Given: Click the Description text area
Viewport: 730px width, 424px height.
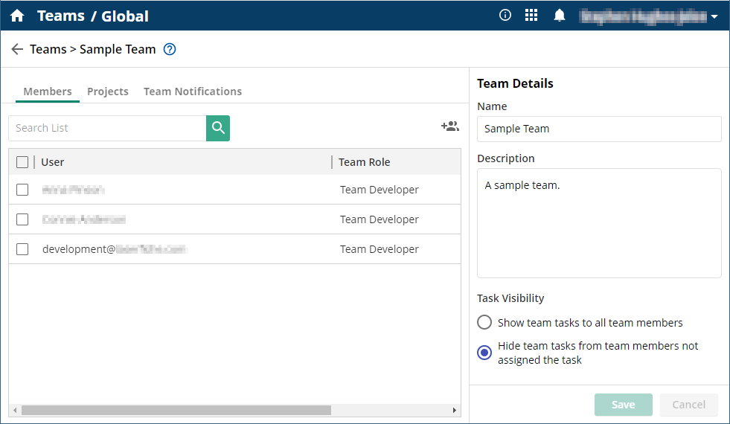Looking at the screenshot, I should (599, 223).
